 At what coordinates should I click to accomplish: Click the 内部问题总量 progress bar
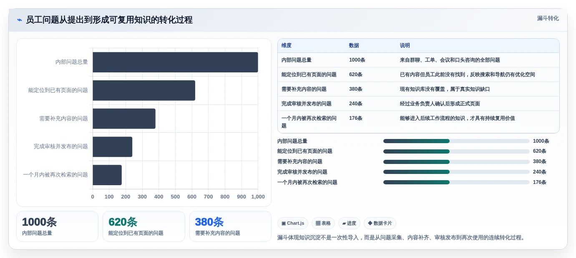click(456, 141)
